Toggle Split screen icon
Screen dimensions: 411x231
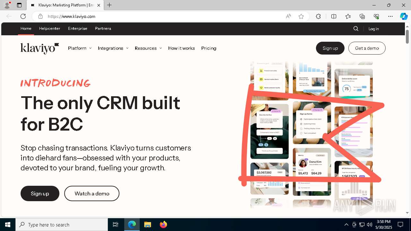click(334, 16)
